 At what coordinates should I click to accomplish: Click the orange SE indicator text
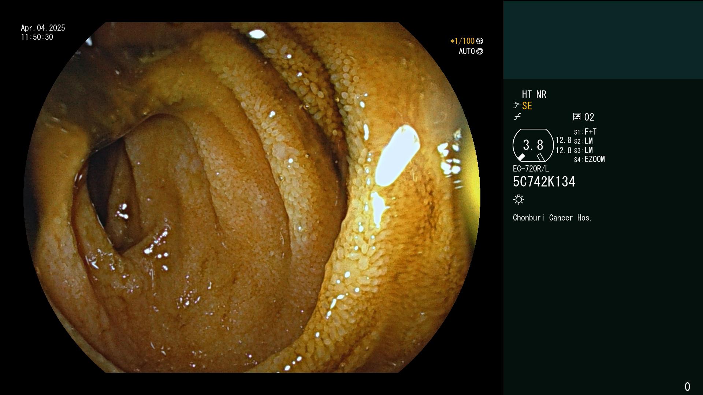pyautogui.click(x=527, y=106)
